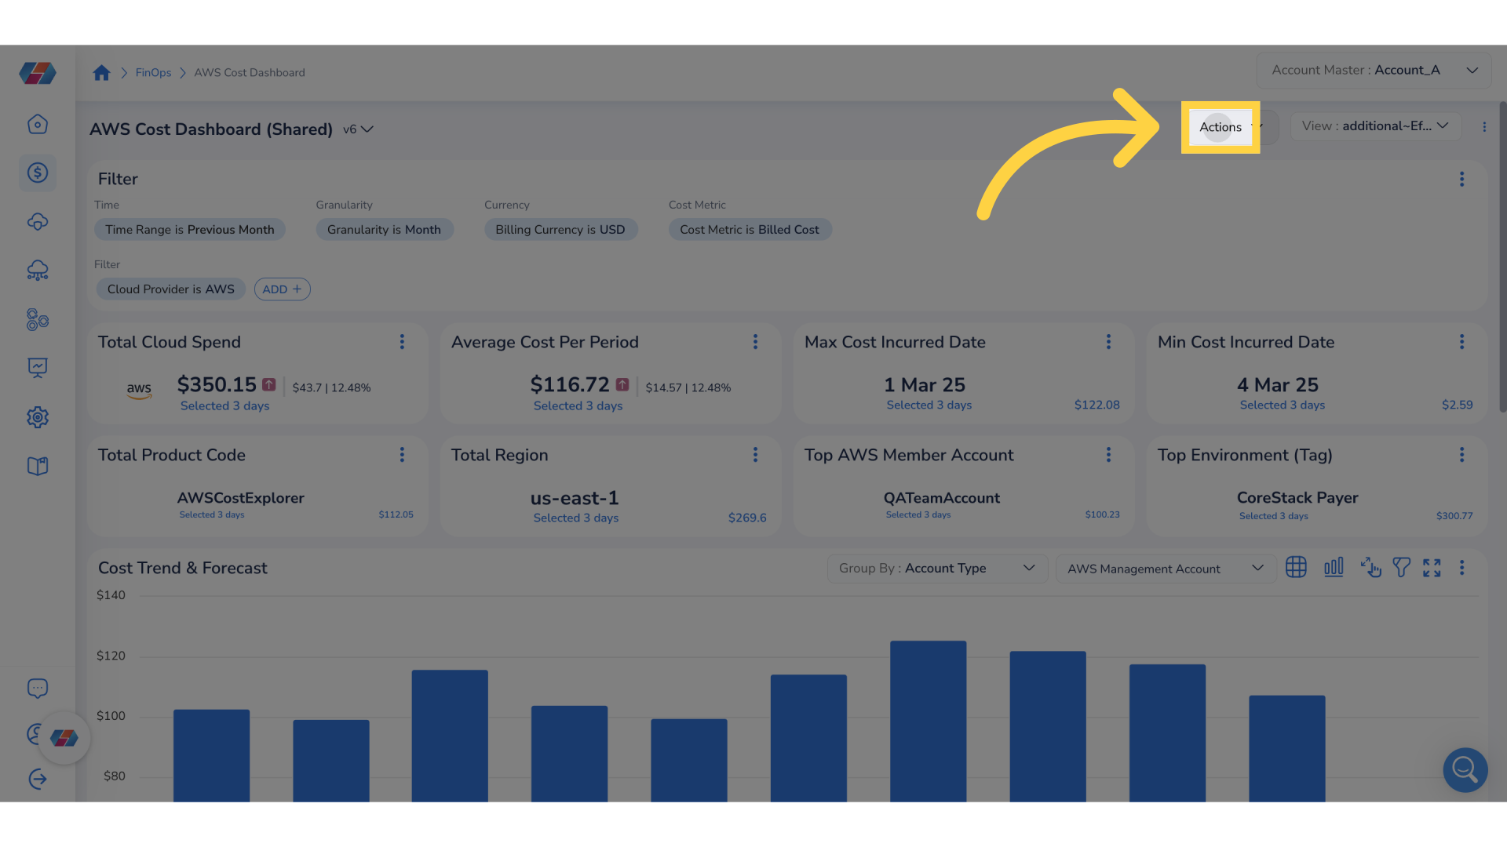Screen dimensions: 1507x847
Task: Click Selected 3 days under Total Region
Action: click(576, 518)
